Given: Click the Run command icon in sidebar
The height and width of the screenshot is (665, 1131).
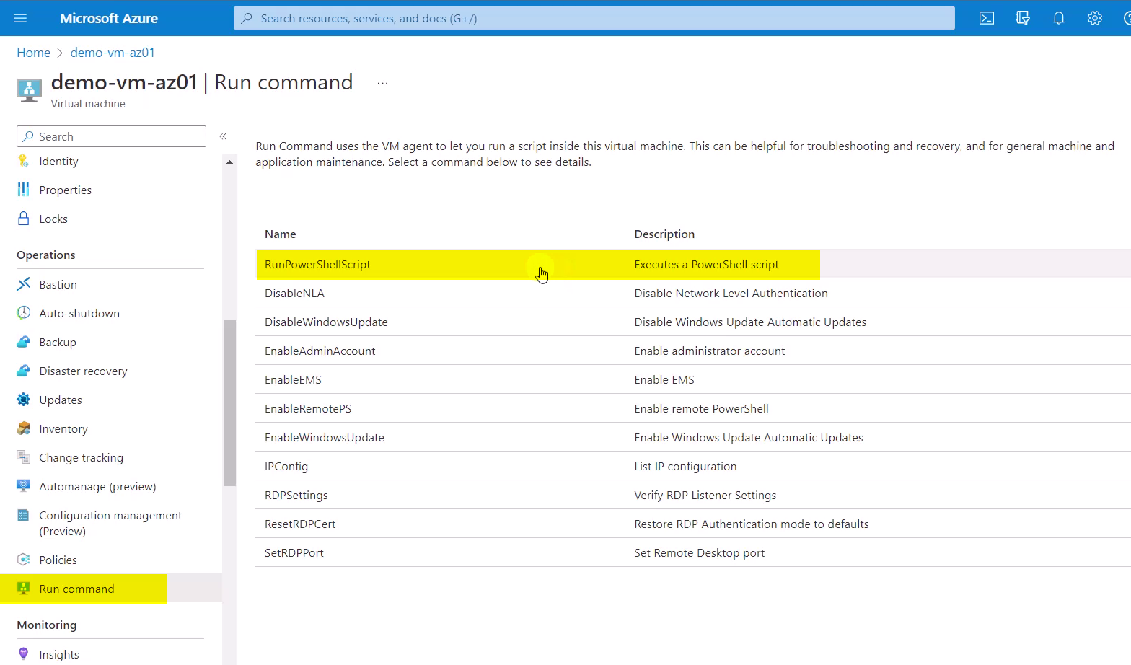Looking at the screenshot, I should (x=24, y=589).
